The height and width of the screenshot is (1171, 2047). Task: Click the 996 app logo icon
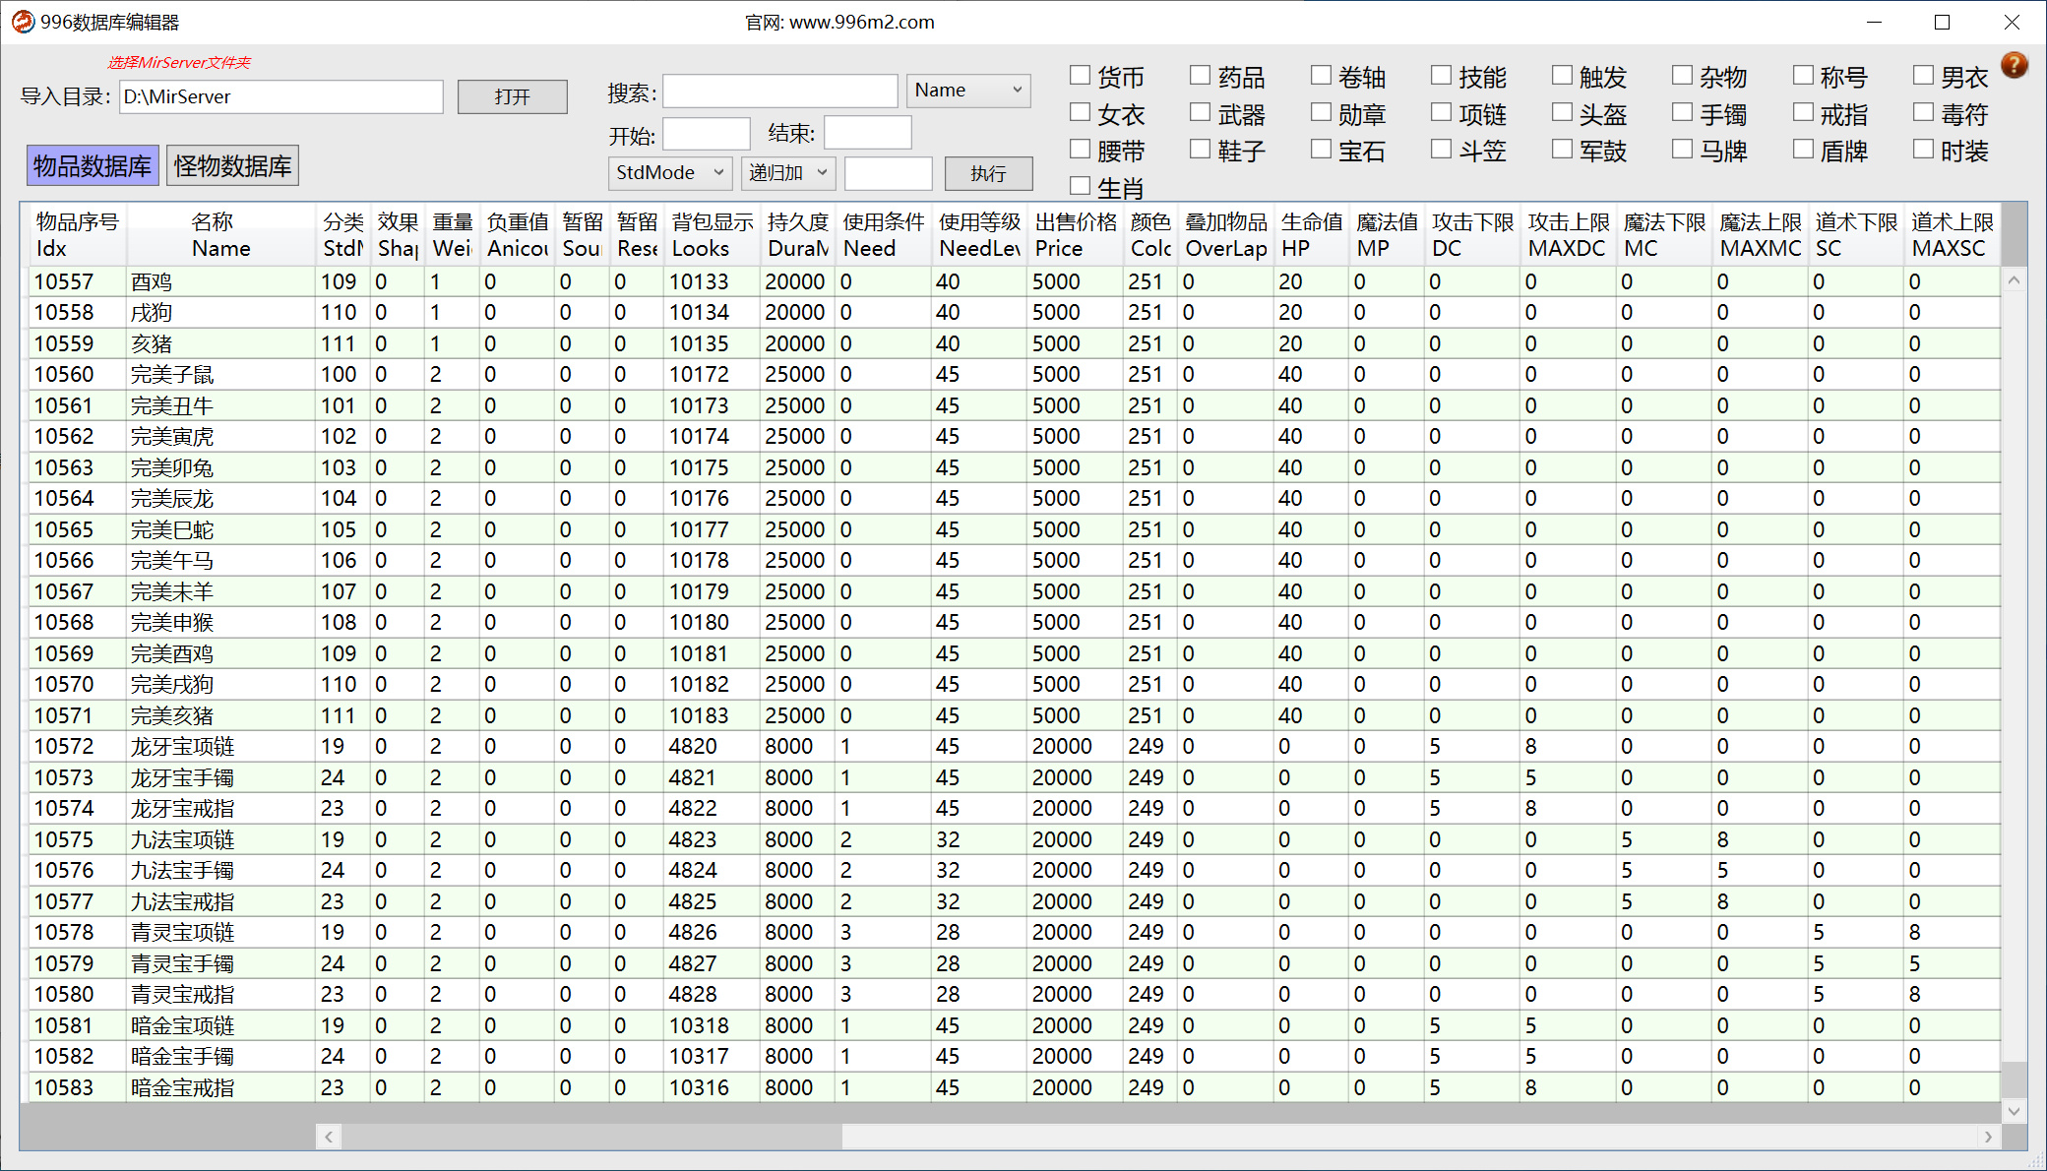point(23,22)
